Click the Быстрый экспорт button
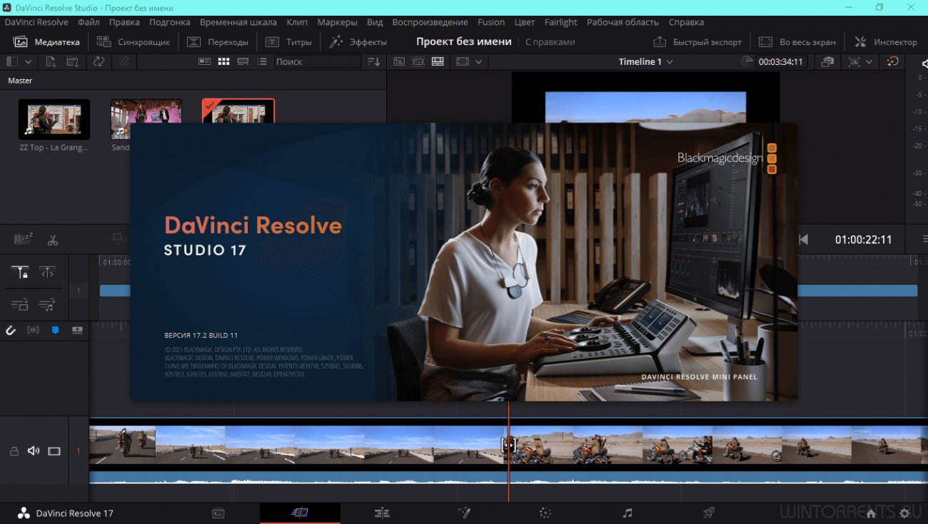The height and width of the screenshot is (524, 928). coord(698,42)
